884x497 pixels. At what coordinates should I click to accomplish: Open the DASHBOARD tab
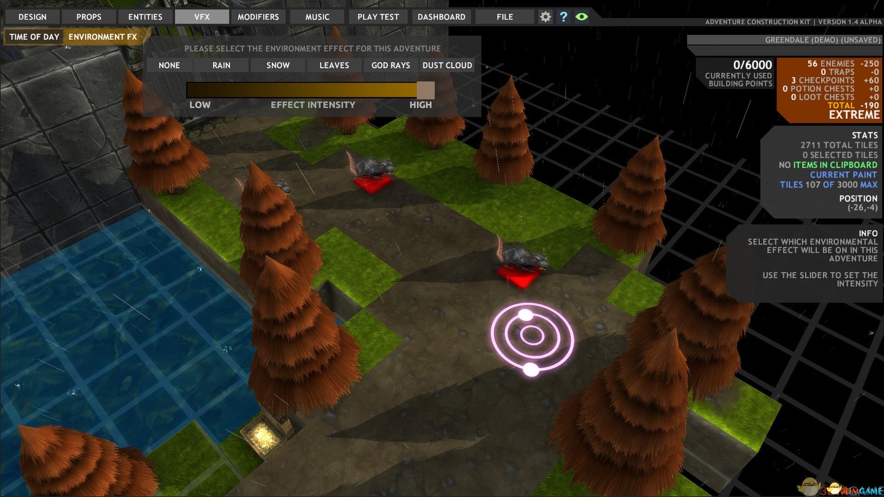point(441,17)
